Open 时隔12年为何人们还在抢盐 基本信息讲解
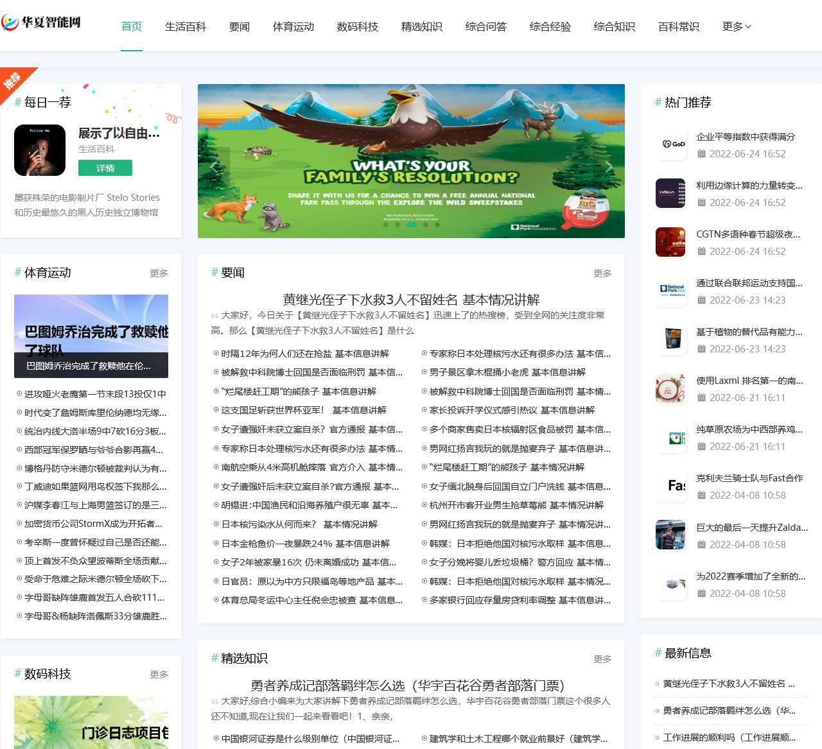 (x=305, y=354)
